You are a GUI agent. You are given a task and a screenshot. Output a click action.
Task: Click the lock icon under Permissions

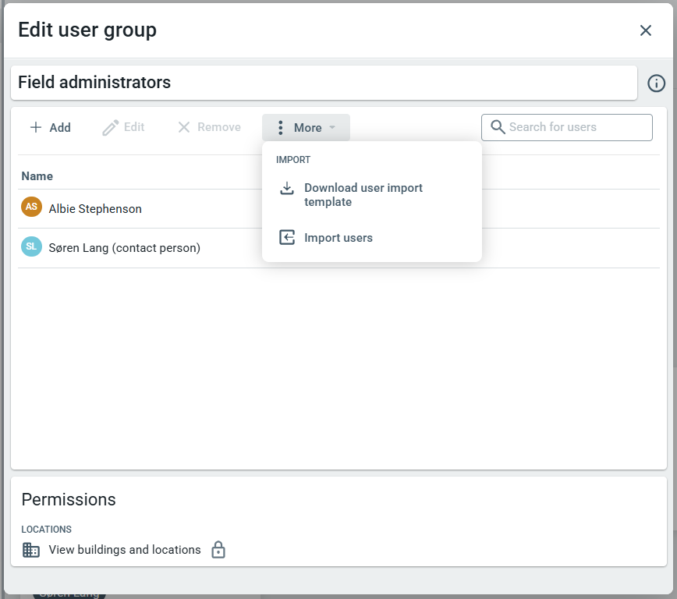pos(218,550)
